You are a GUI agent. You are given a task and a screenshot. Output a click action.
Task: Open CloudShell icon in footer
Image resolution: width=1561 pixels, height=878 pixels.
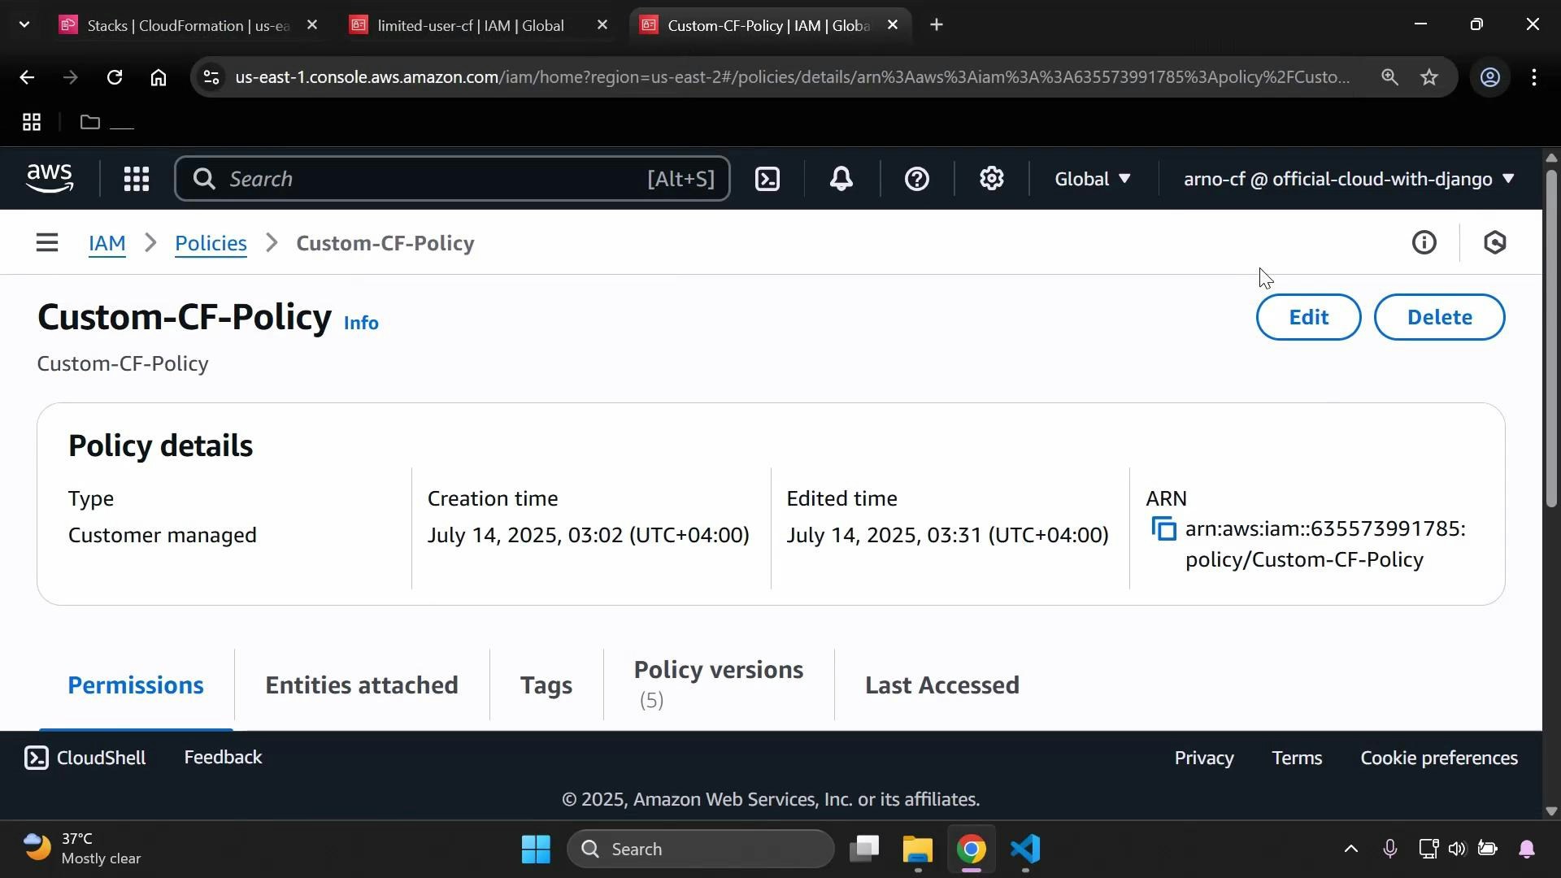point(36,758)
